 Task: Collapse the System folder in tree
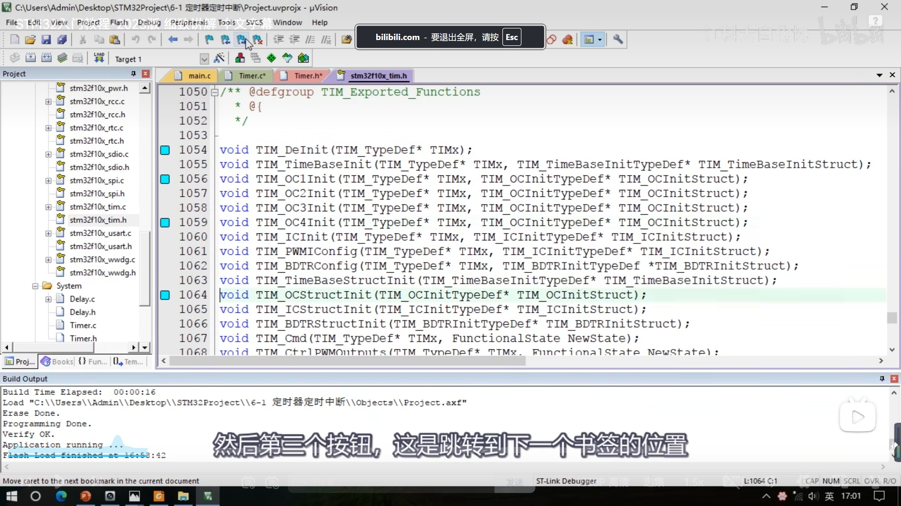click(x=35, y=286)
